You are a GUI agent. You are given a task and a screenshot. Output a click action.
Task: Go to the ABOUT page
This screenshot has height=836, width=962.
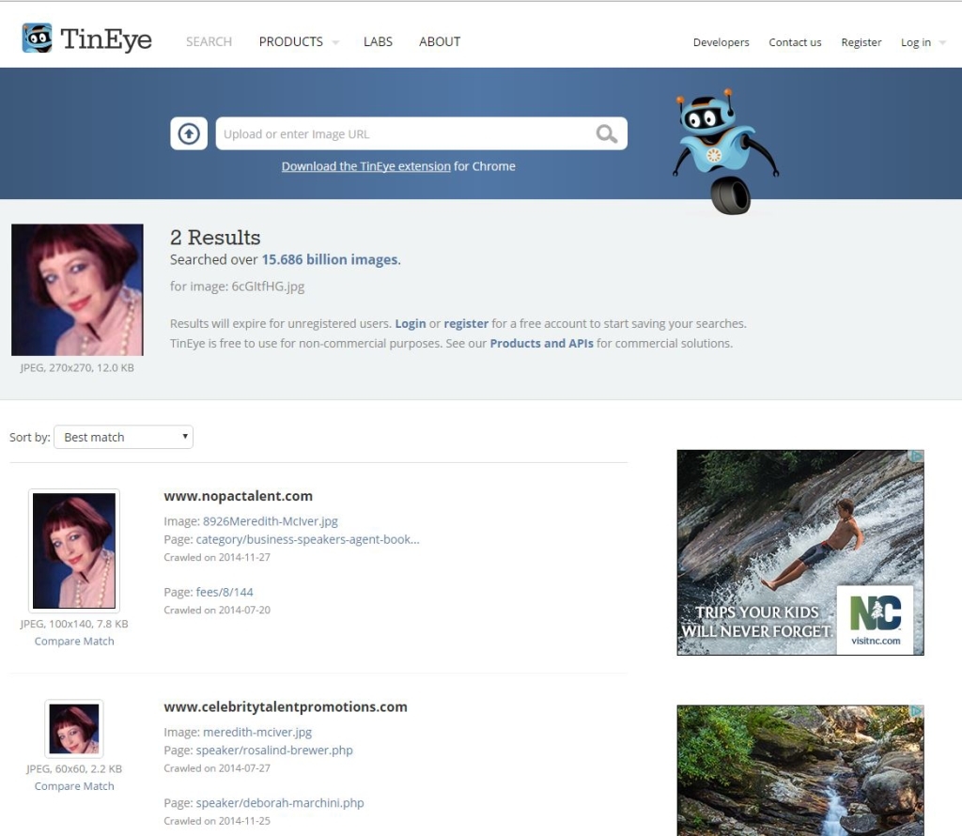(x=439, y=41)
